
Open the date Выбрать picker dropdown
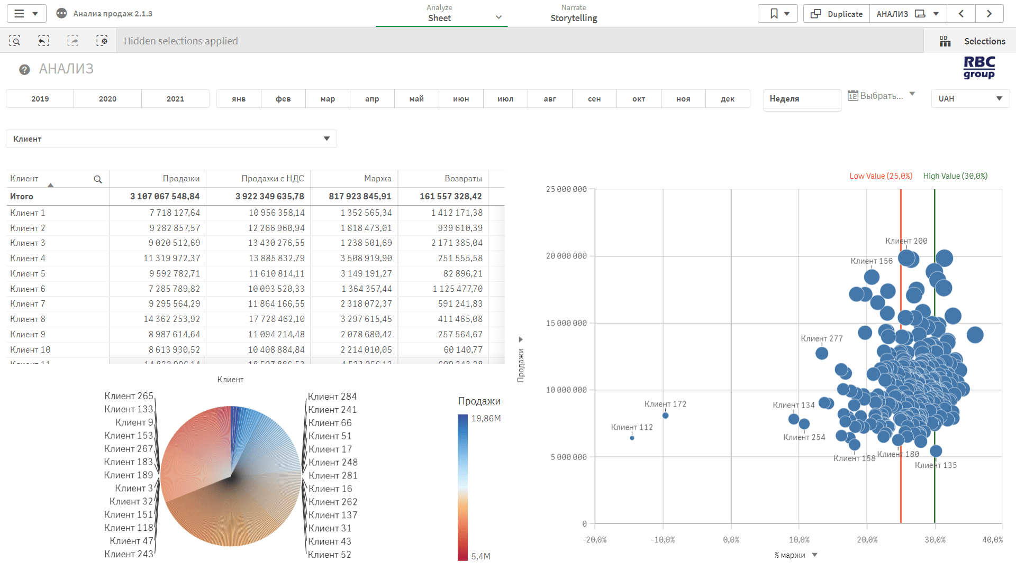(881, 96)
